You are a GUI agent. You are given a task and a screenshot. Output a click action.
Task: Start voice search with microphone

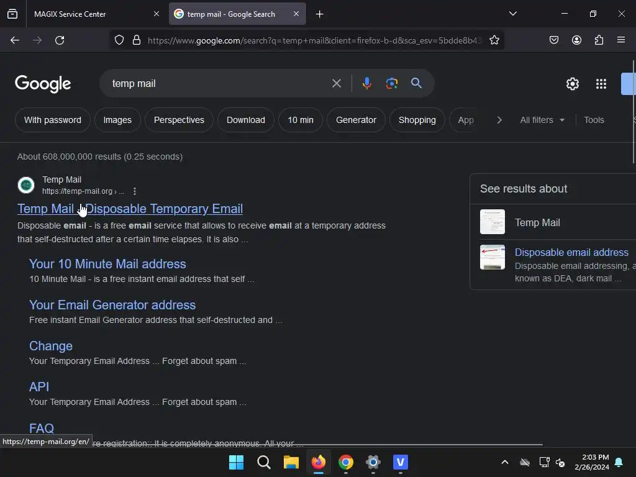click(366, 83)
